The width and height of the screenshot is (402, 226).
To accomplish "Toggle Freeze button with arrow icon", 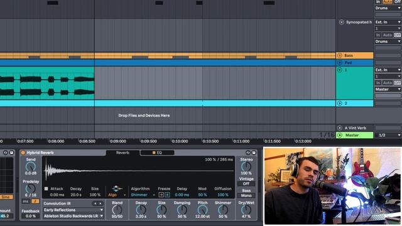I will [161, 195].
